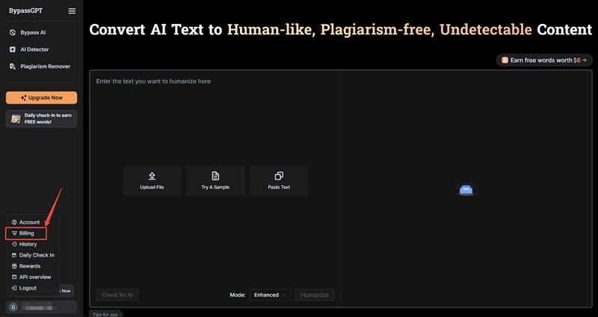Choose Daily Check In from the menu
Viewport: 598px width, 317px height.
click(36, 255)
